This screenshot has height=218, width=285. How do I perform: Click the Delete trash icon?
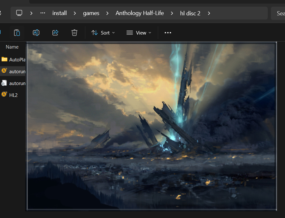click(74, 33)
